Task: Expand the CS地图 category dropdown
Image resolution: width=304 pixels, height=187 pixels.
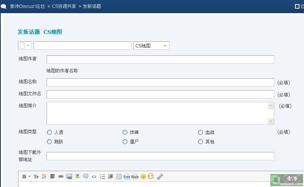Action: point(151,46)
